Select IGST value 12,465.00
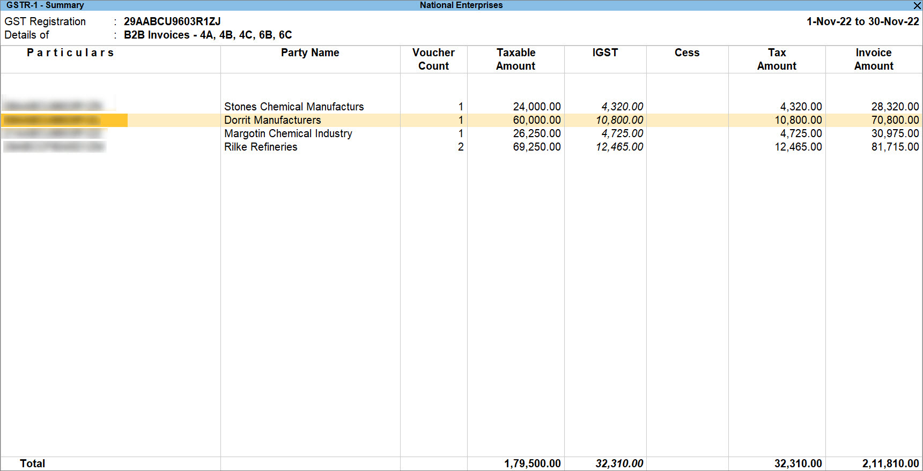 click(619, 147)
